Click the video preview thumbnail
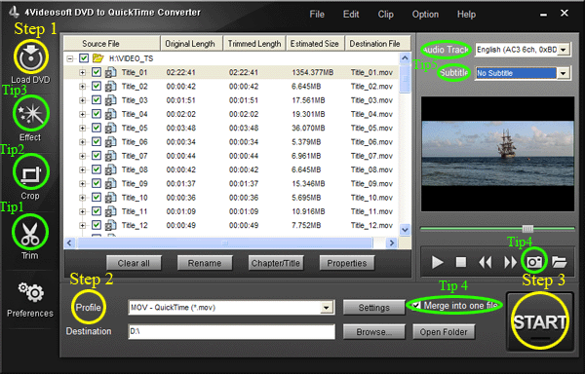The height and width of the screenshot is (374, 585). (497, 154)
